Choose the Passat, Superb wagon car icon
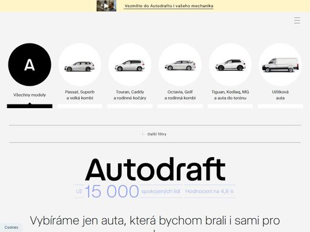Viewport: 310px width, 232px height. tap(80, 65)
